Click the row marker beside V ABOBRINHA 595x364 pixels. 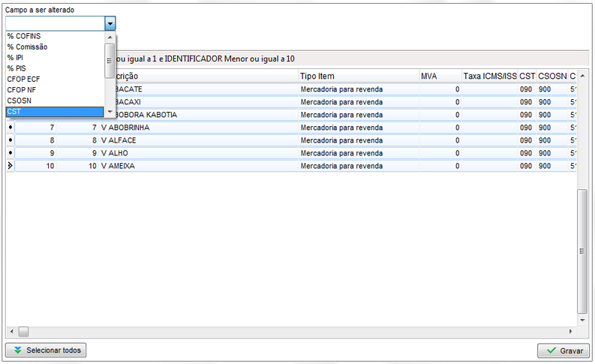pos(10,128)
